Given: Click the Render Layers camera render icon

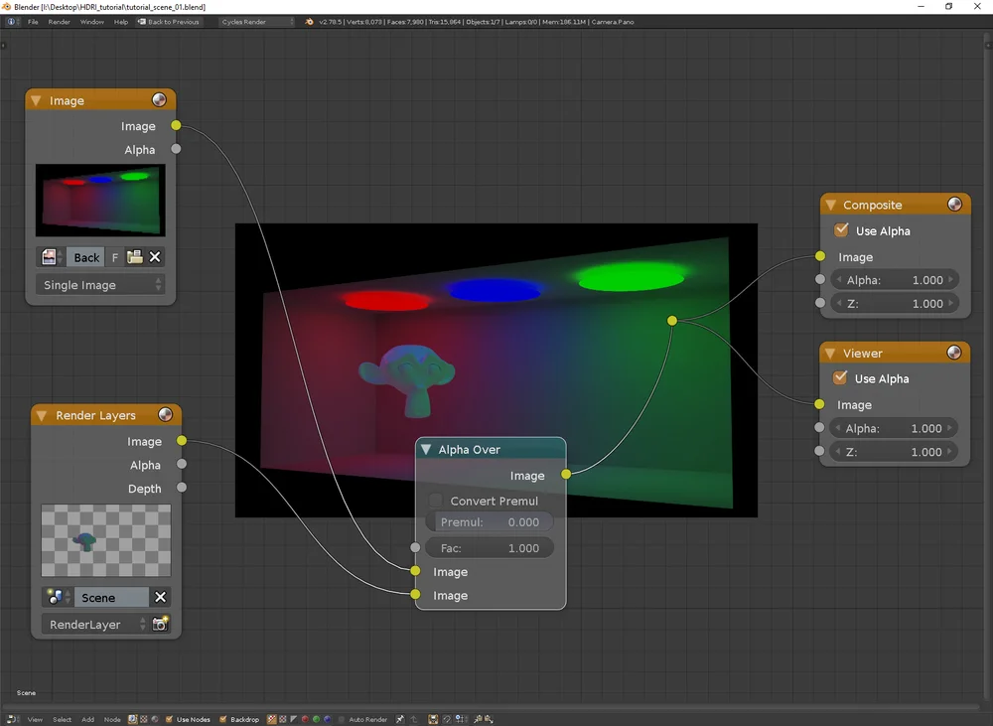Looking at the screenshot, I should coord(160,624).
